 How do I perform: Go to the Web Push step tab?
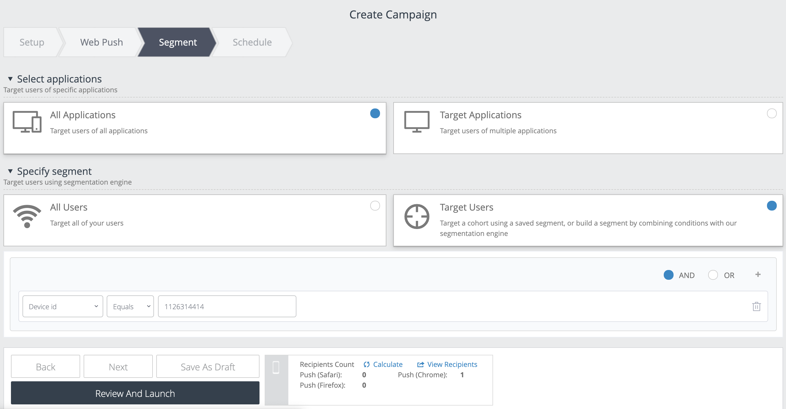coord(101,42)
